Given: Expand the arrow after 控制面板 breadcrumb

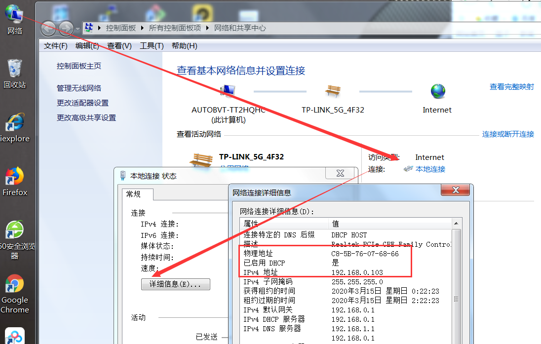Looking at the screenshot, I should point(142,28).
